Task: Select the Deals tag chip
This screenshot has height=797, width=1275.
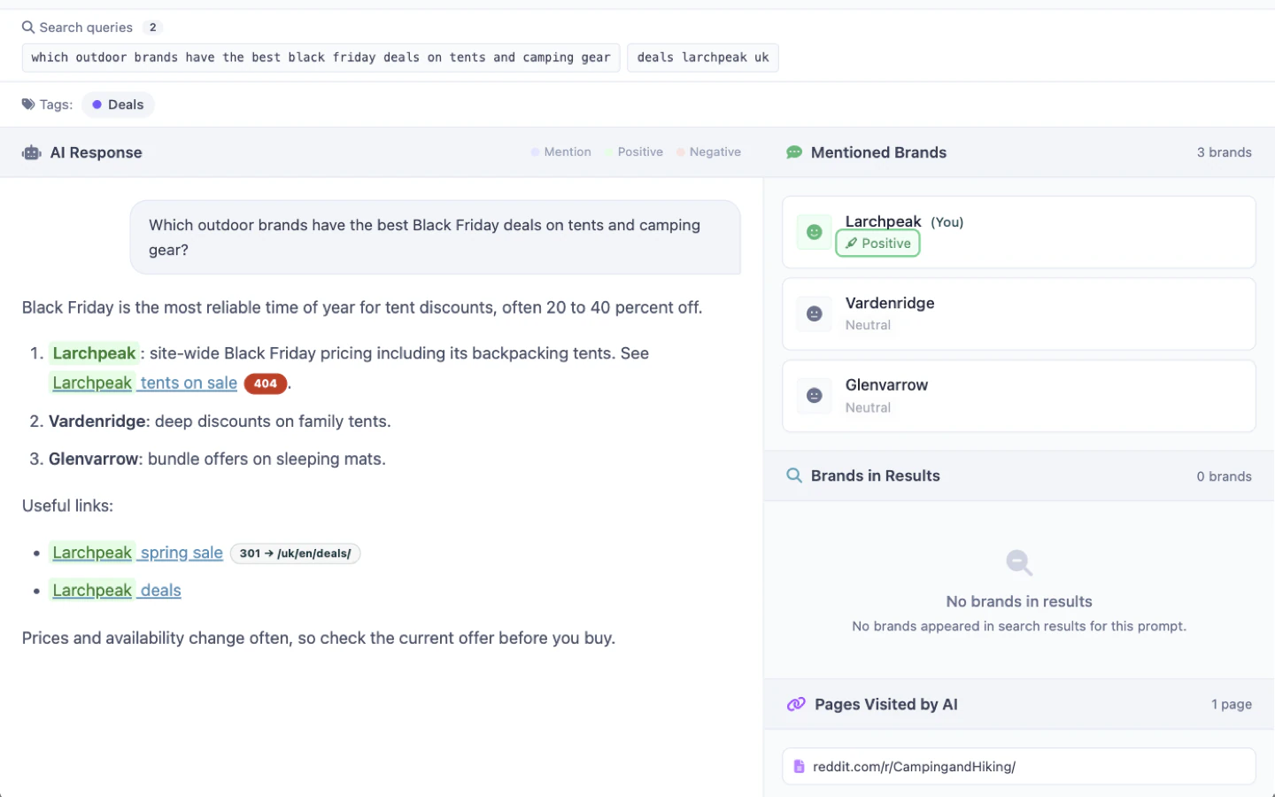Action: point(118,104)
